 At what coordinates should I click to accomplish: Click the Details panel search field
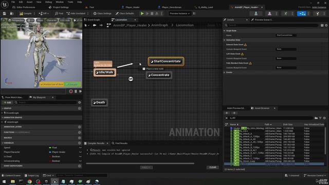(x=271, y=25)
